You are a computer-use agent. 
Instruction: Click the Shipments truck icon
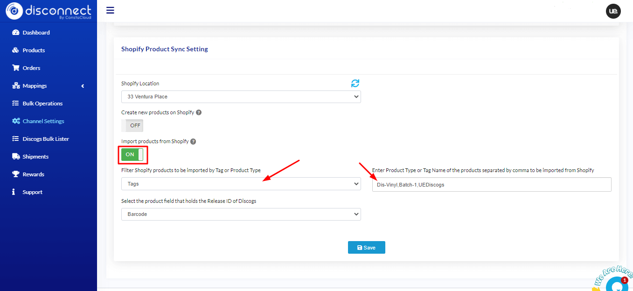[15, 157]
